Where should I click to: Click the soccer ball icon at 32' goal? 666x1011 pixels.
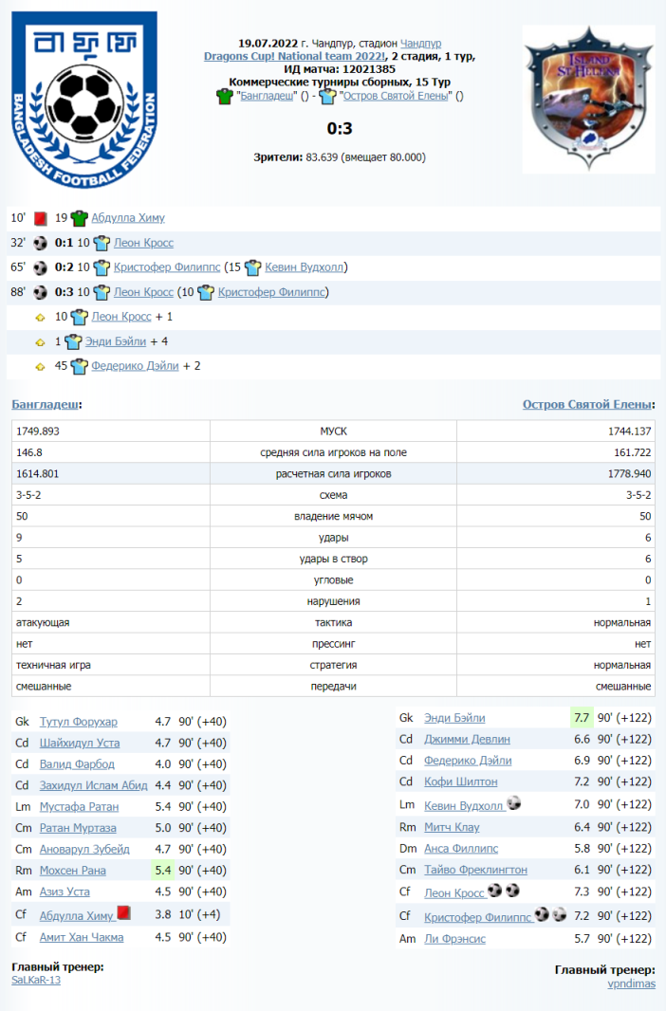(x=41, y=243)
